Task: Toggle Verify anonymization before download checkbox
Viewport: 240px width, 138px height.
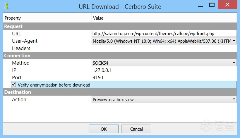Action: 14,85
